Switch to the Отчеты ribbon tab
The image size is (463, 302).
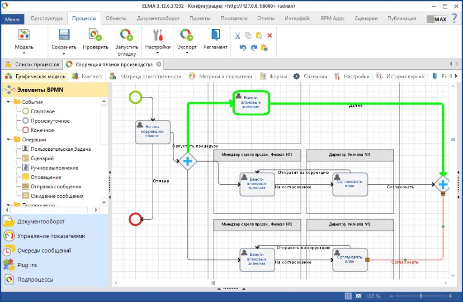point(266,19)
